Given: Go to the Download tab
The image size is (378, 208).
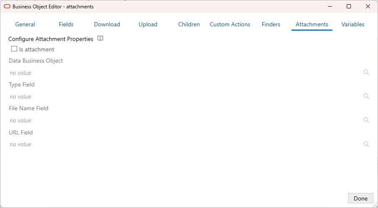Looking at the screenshot, I should [107, 24].
